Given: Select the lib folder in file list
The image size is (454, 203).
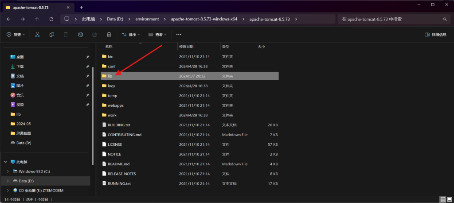Looking at the screenshot, I should (x=190, y=76).
